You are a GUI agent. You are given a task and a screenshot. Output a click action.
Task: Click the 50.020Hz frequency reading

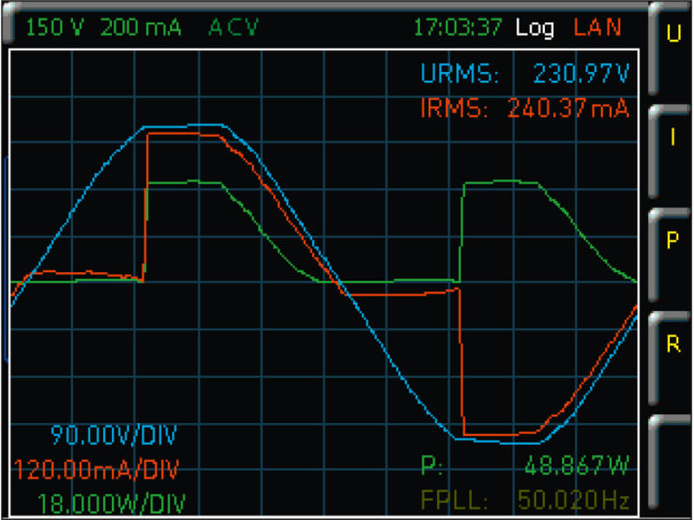[573, 501]
